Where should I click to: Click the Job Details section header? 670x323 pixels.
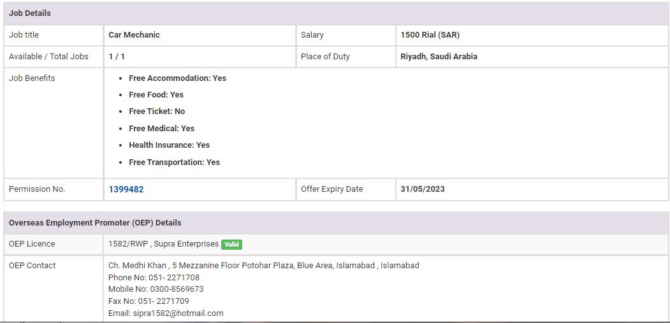click(30, 13)
